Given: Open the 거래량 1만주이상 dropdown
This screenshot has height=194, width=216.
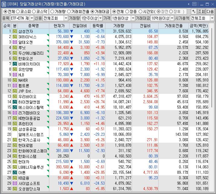Looking at the screenshot, I should point(101,18).
